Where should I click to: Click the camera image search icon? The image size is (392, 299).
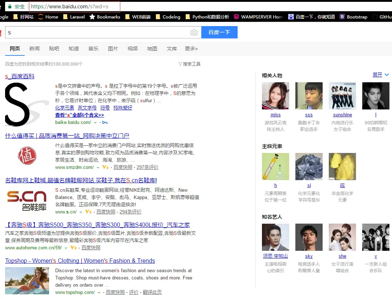point(194,32)
